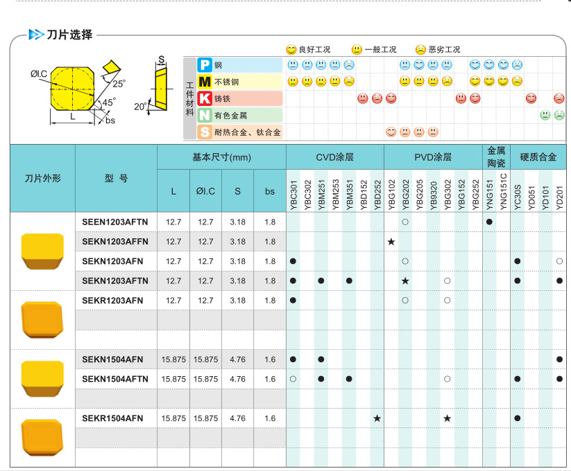Click the smiley icon beside 良好工况 legend
This screenshot has width=571, height=471.
point(291,49)
